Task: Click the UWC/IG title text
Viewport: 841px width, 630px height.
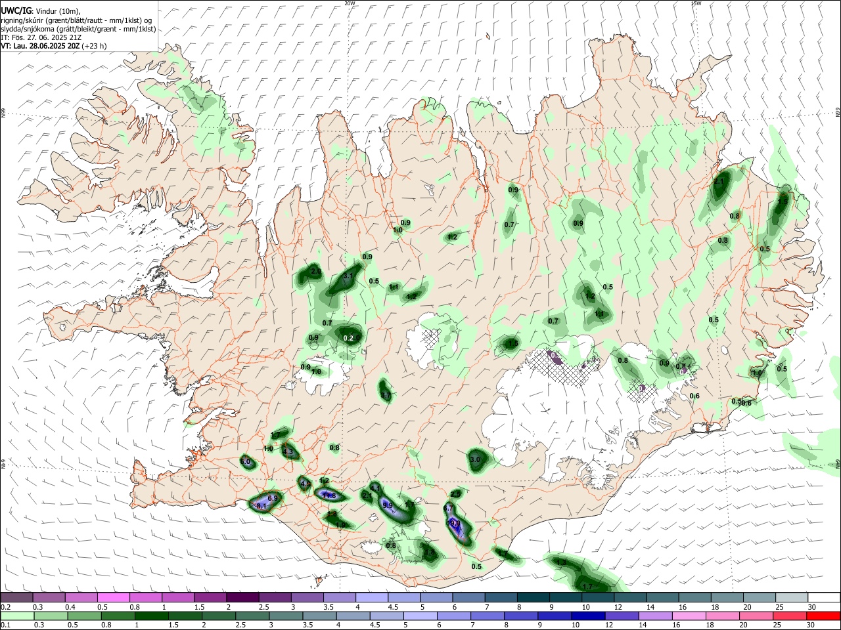Action: point(15,10)
